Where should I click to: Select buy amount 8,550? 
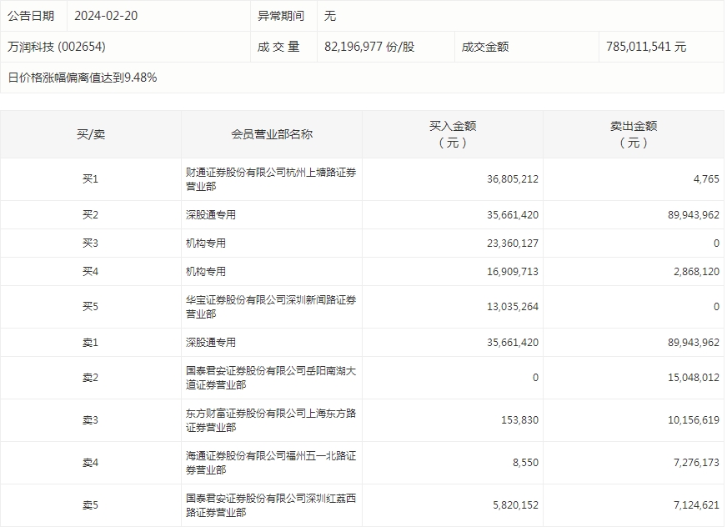[x=525, y=463]
